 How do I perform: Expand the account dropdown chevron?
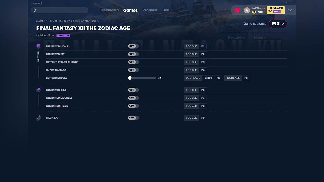pyautogui.click(x=290, y=10)
